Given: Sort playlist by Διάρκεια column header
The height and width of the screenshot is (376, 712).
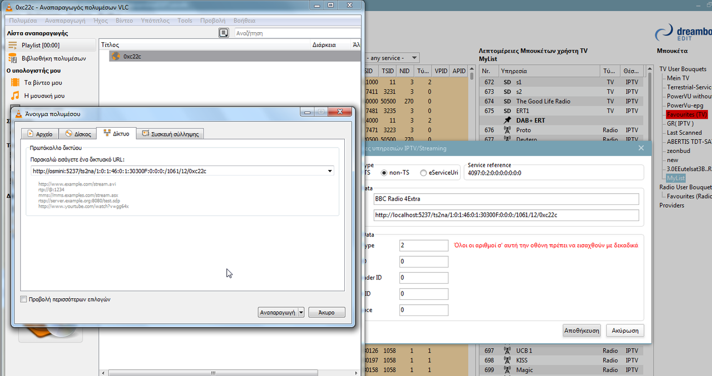Looking at the screenshot, I should [329, 45].
